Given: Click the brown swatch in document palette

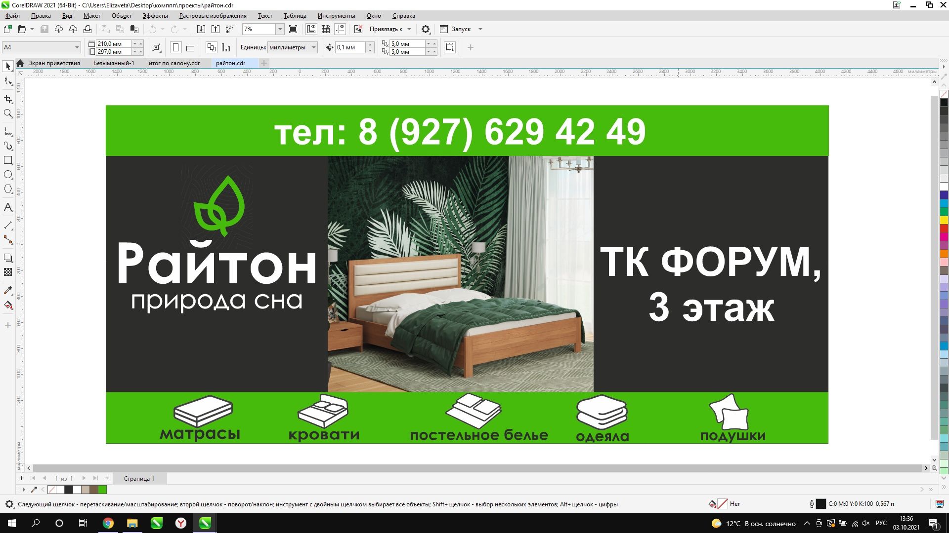Looking at the screenshot, I should [x=94, y=490].
